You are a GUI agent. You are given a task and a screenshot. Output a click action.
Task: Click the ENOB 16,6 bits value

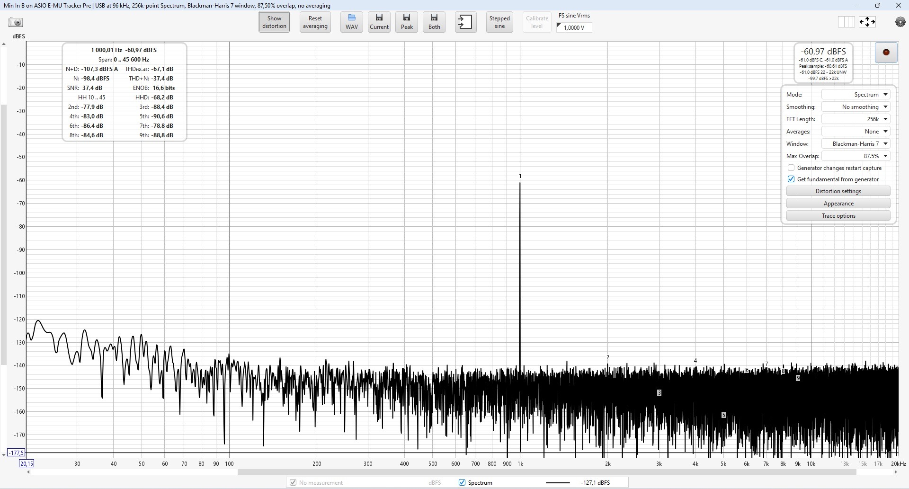point(163,88)
